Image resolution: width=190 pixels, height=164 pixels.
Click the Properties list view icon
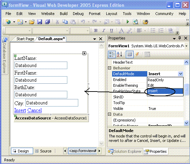click(130, 54)
